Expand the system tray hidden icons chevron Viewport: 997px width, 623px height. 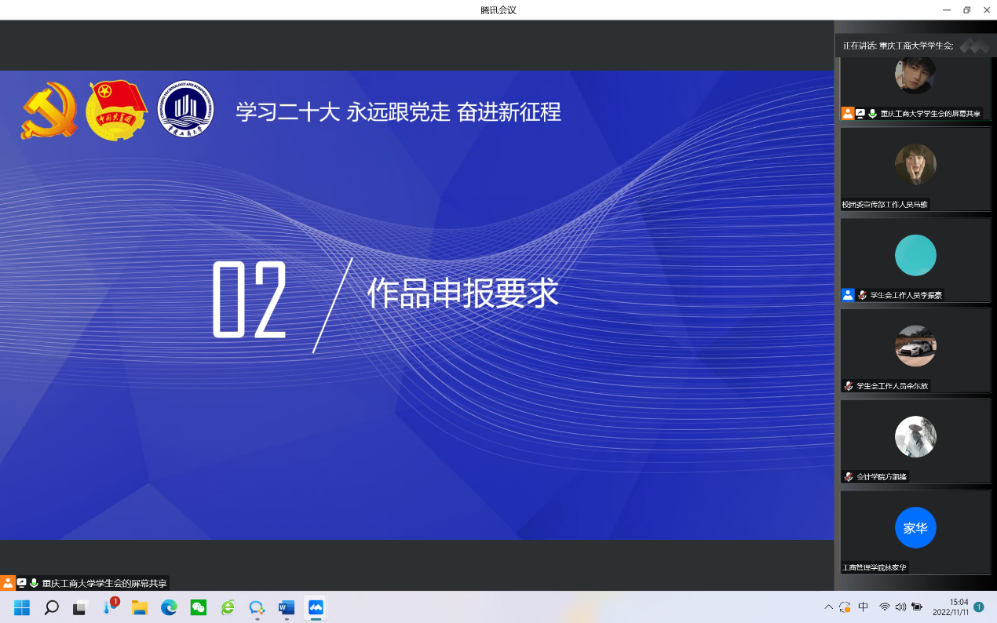coord(828,607)
